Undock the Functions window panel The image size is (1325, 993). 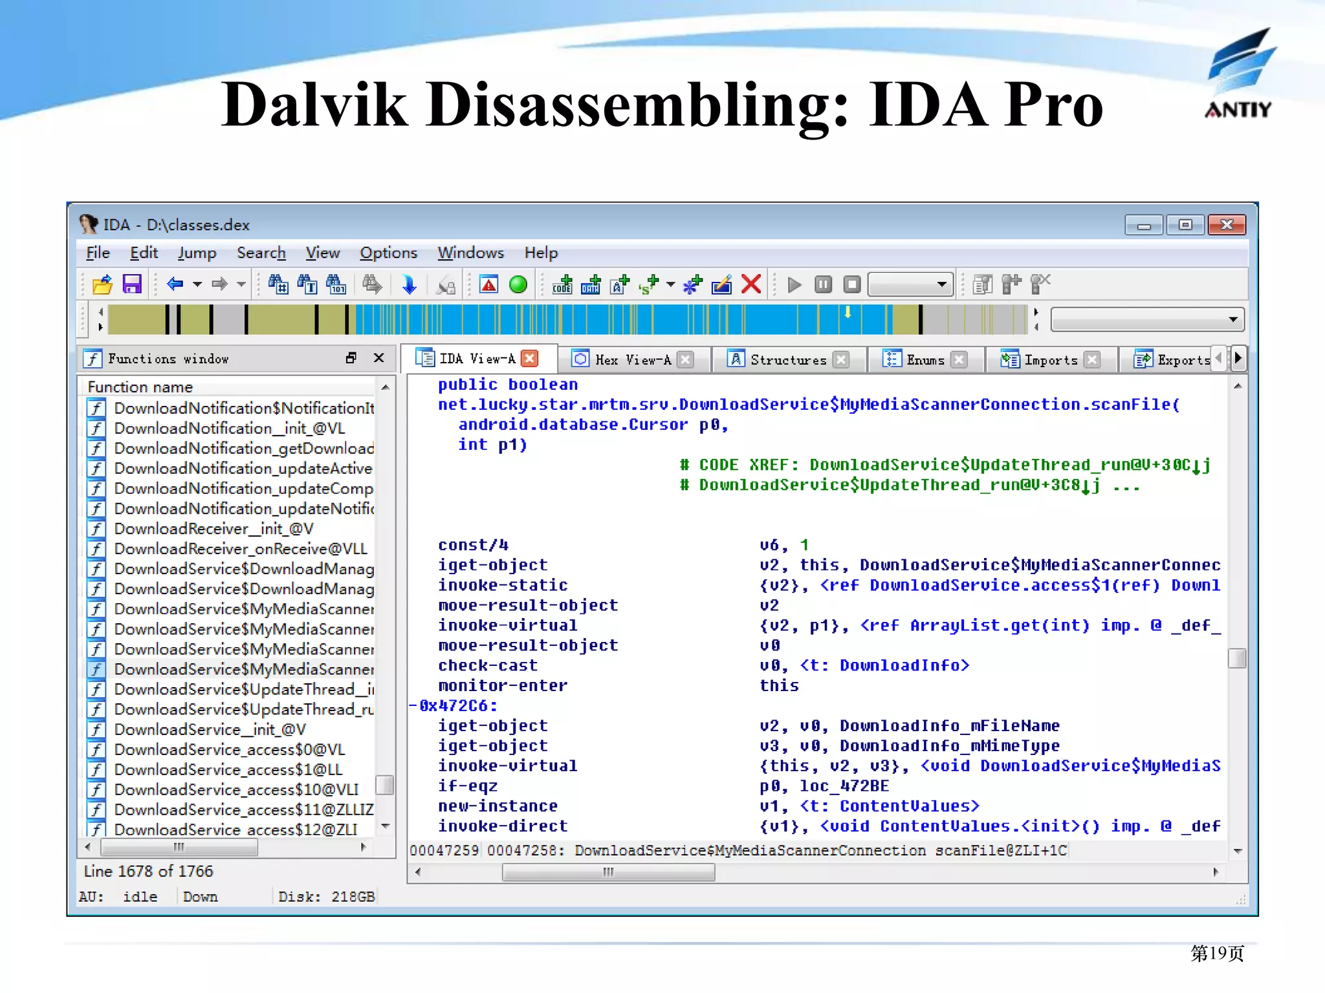351,358
